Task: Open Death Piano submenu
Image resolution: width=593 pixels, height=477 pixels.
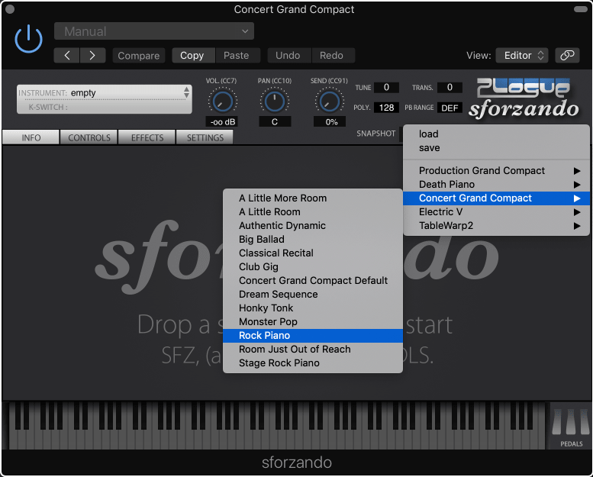Action: click(496, 184)
